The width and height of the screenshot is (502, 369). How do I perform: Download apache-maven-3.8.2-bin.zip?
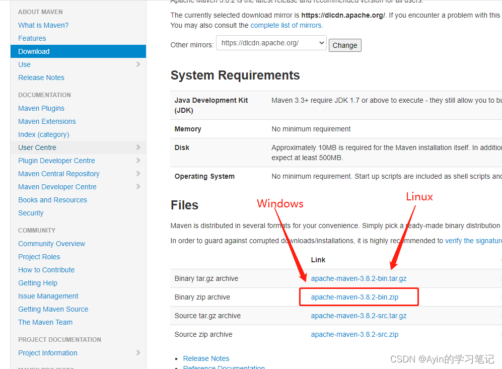coord(354,298)
